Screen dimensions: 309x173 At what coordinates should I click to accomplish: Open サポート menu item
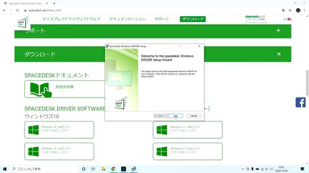tap(162, 19)
